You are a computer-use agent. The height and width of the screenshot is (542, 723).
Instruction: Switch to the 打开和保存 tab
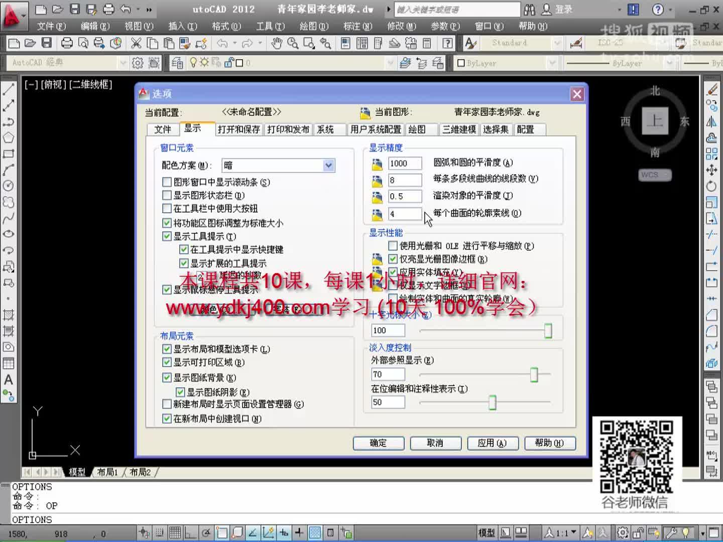[238, 129]
